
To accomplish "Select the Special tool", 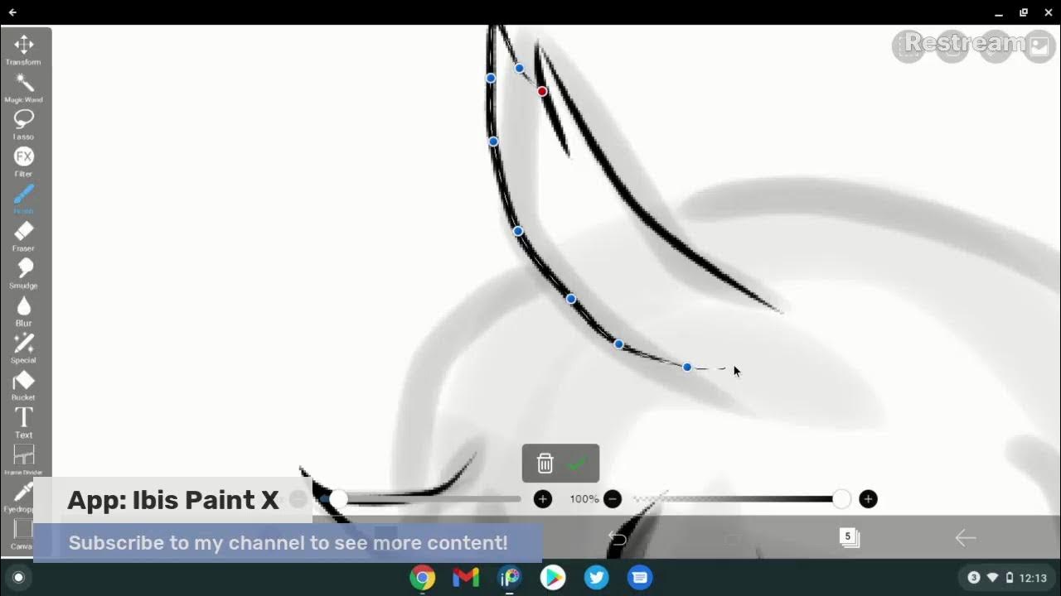I will pyautogui.click(x=23, y=348).
